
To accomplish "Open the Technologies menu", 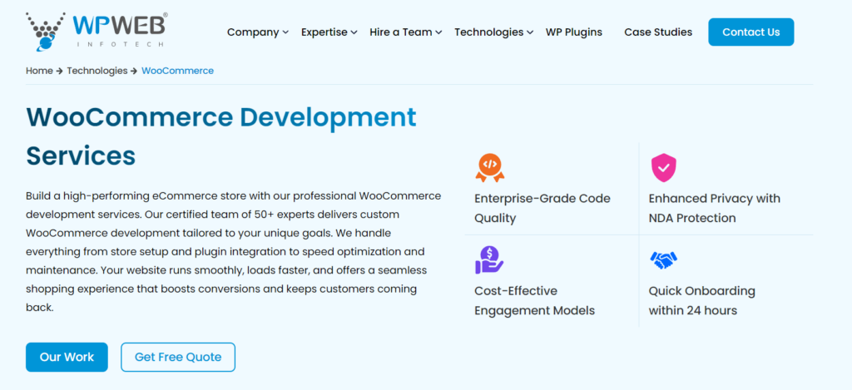I will click(494, 32).
